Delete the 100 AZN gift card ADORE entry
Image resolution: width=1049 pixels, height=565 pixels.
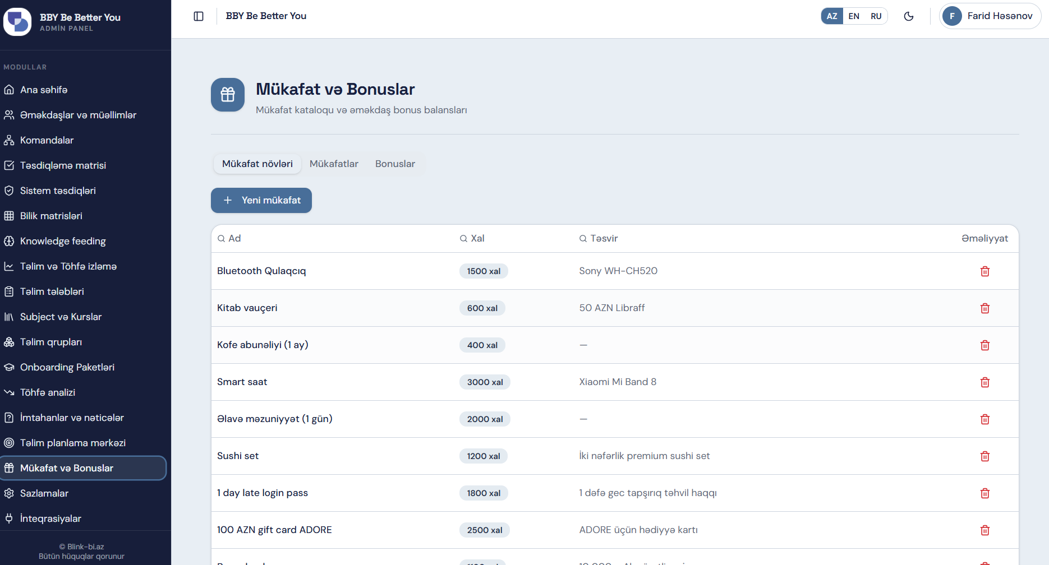(x=984, y=530)
